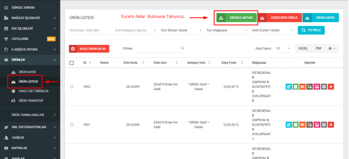Click image gallery icon for product 5901

point(317,125)
